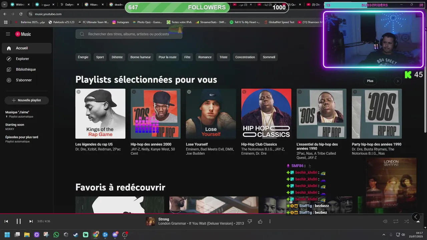Show next playlists with right chevron
The width and height of the screenshot is (427, 240).
tap(398, 81)
